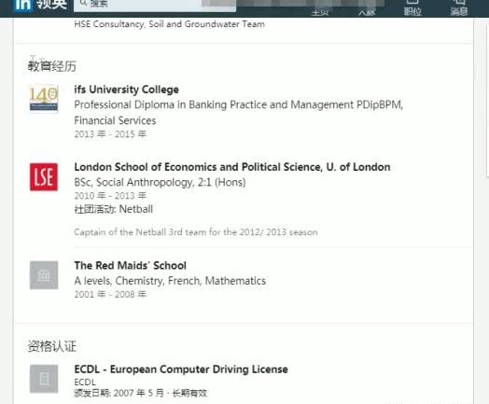
Task: Click the red LSE logo
Action: tap(44, 176)
